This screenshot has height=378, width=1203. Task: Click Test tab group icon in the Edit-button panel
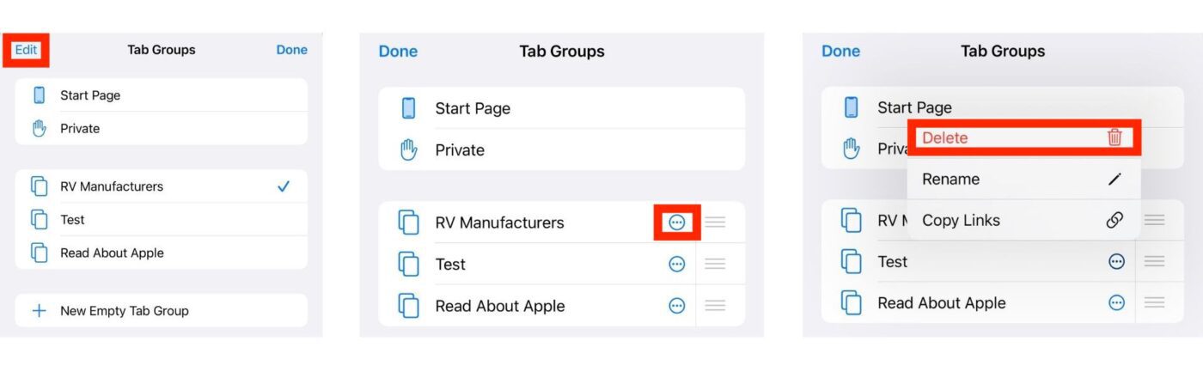39,220
